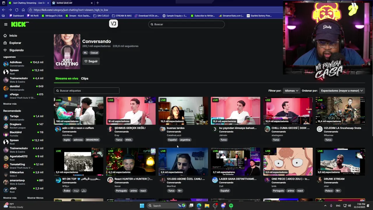Screen dimensions: 373x210
Task: Click streamer avatar on 'buenas tardes' stream
Action: [163, 129]
